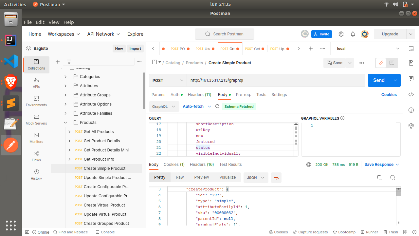This screenshot has height=236, width=419.
Task: Click the New button
Action: (x=119, y=49)
